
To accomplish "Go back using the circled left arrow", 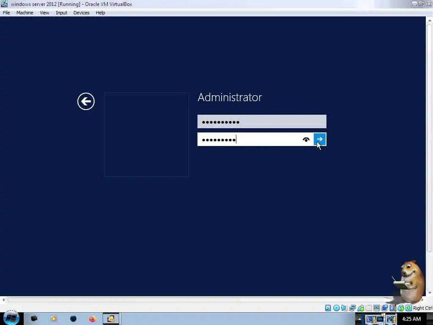I will click(x=86, y=101).
